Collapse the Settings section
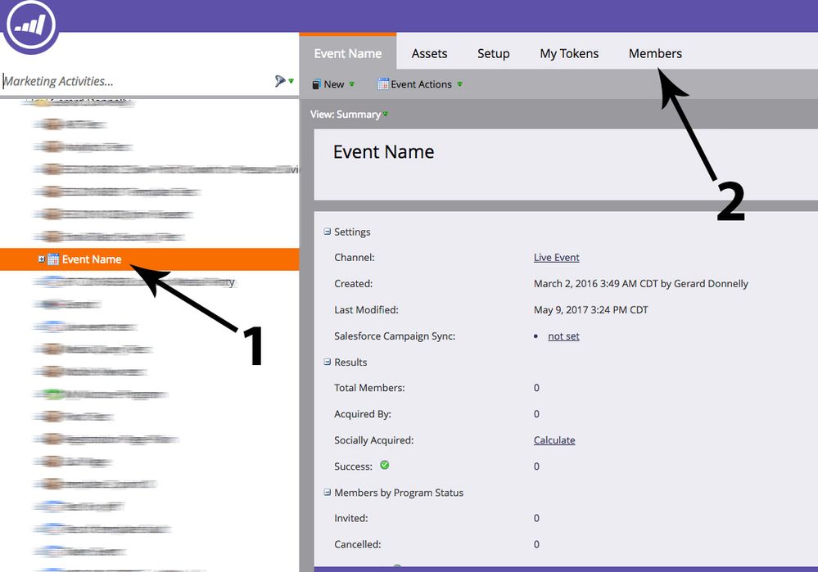The image size is (818, 572). (x=328, y=232)
